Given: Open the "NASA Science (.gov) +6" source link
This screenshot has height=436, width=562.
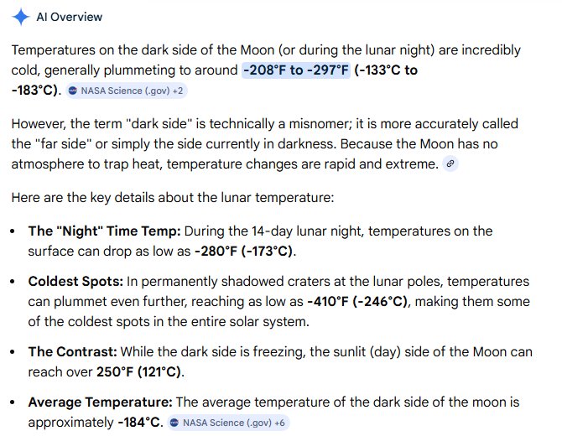Looking at the screenshot, I should tap(226, 423).
